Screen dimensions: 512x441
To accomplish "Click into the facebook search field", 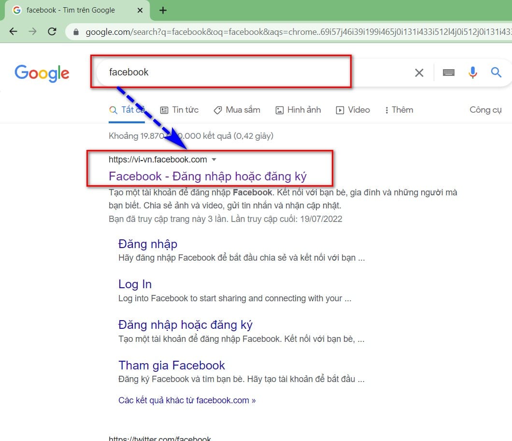I will [255, 72].
